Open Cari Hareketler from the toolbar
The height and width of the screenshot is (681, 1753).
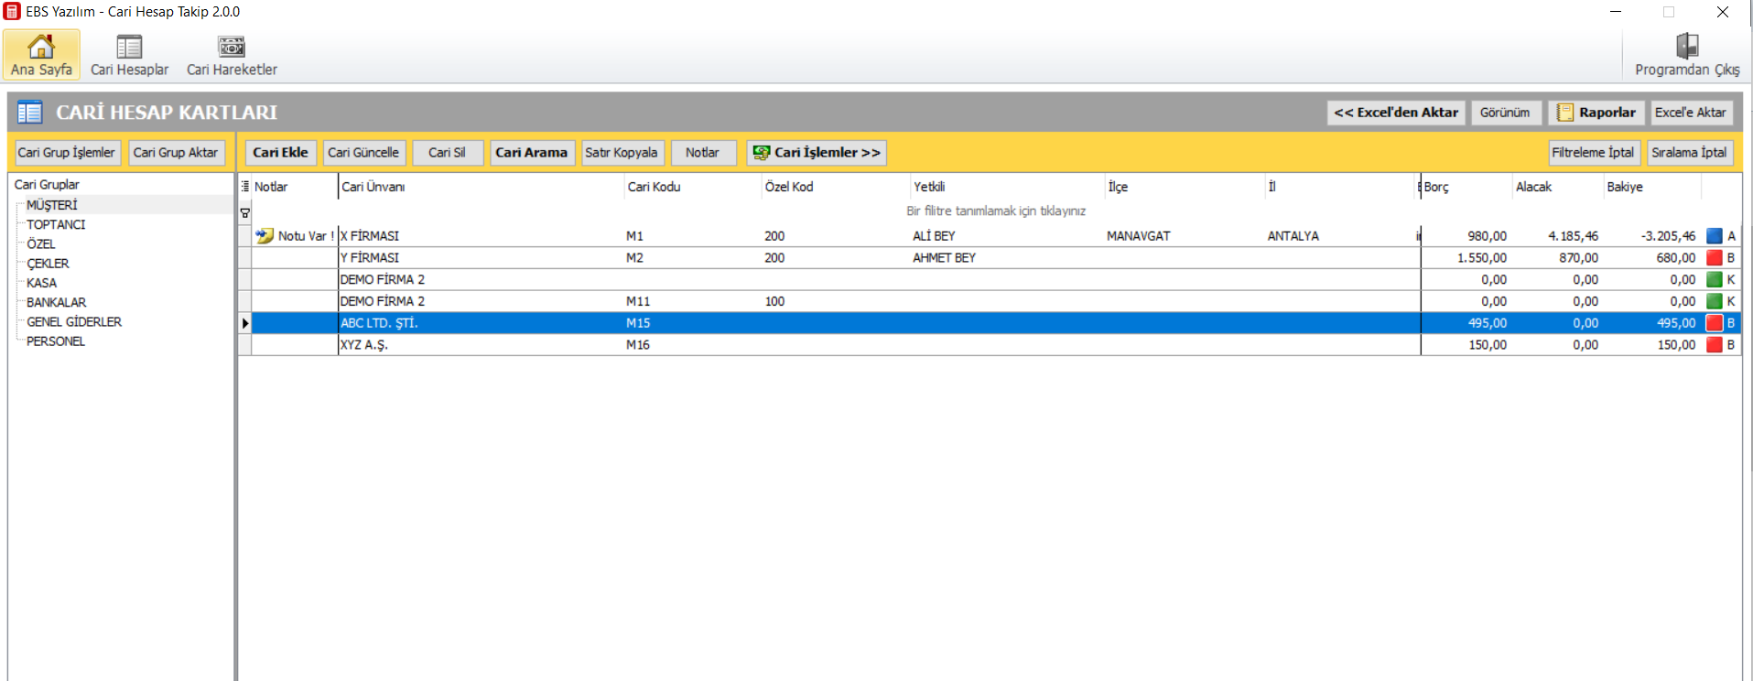(x=232, y=48)
